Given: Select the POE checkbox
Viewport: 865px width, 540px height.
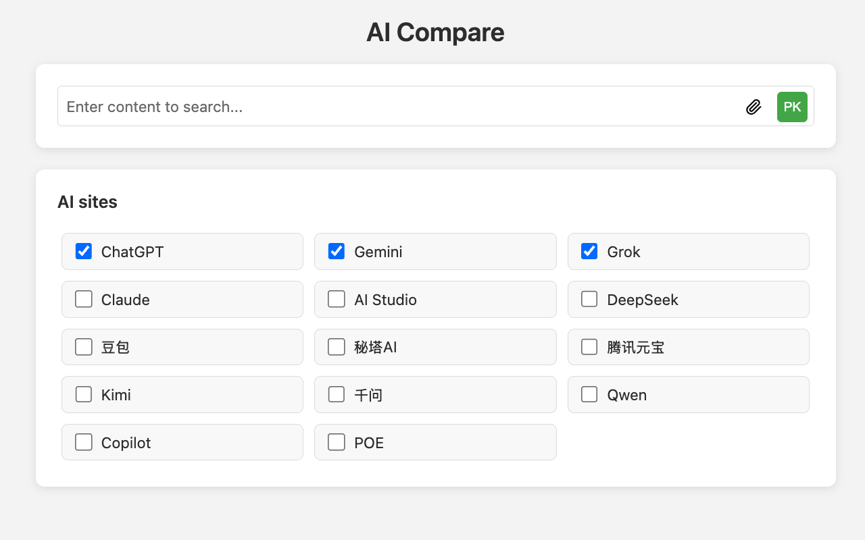Looking at the screenshot, I should tap(337, 442).
